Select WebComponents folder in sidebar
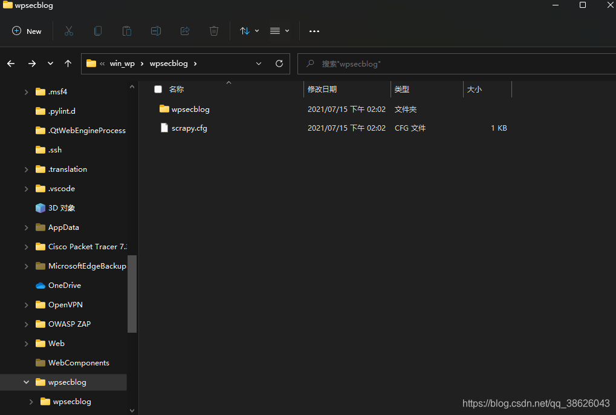Viewport: 616px width, 415px height. coord(79,363)
